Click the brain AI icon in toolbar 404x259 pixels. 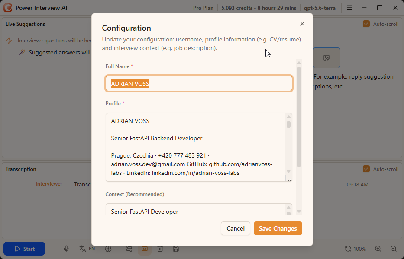pyautogui.click(x=108, y=249)
